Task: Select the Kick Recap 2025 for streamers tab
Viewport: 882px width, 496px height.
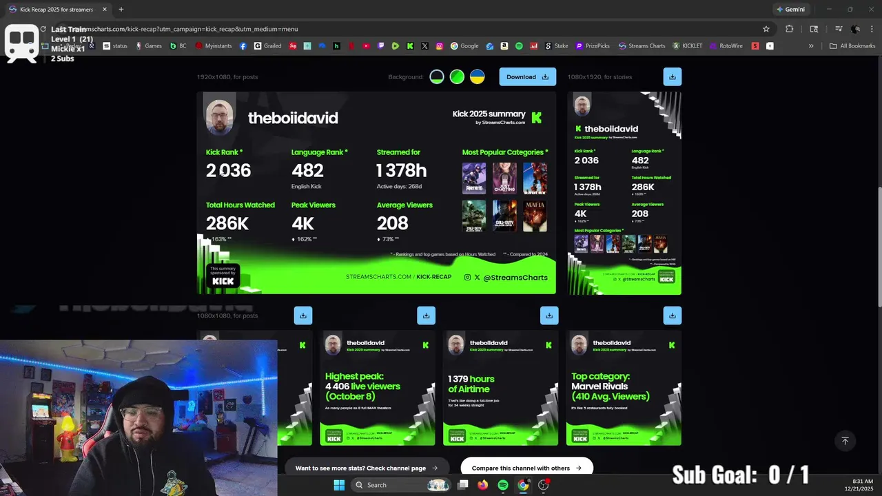Action: click(57, 10)
